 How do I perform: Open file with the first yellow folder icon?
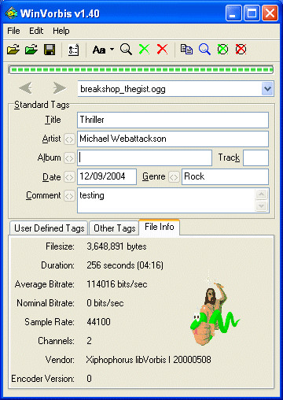(x=13, y=50)
